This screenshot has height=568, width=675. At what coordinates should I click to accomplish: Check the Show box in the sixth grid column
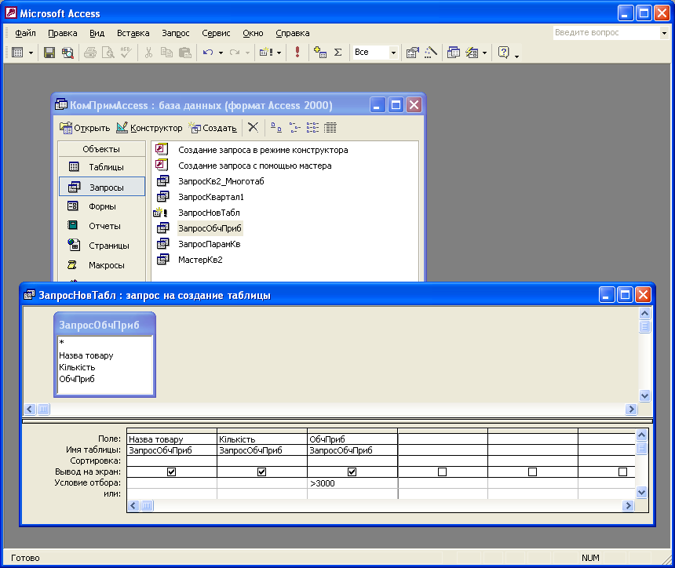pyautogui.click(x=622, y=472)
